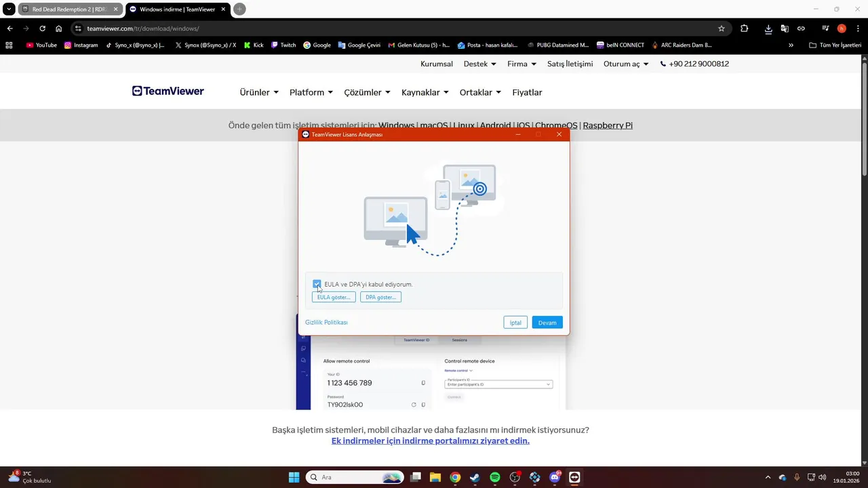Select the Raspberry Pi download link
Viewport: 868px width, 488px height.
(x=608, y=125)
